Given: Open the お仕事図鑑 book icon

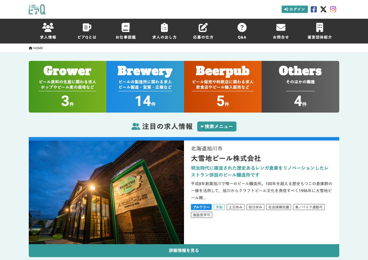Looking at the screenshot, I should (126, 27).
